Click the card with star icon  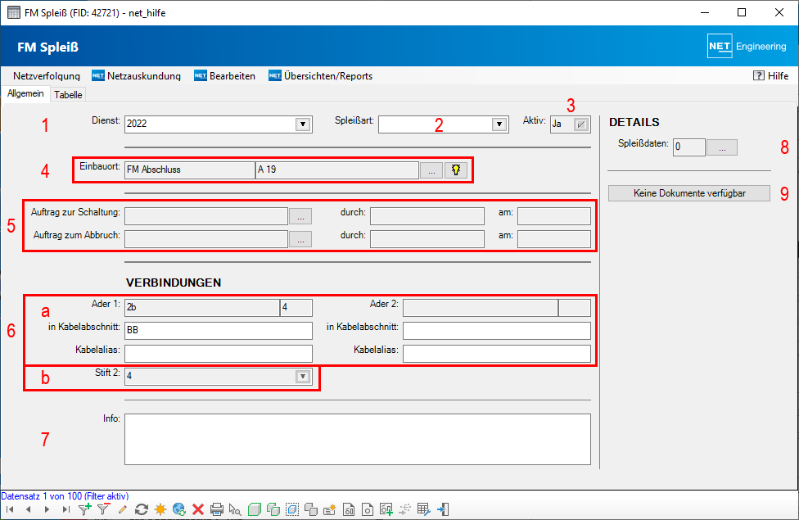pos(330,509)
